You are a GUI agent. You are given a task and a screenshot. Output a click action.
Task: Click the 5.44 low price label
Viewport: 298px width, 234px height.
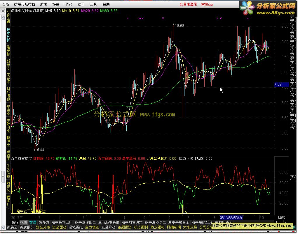click(40, 150)
